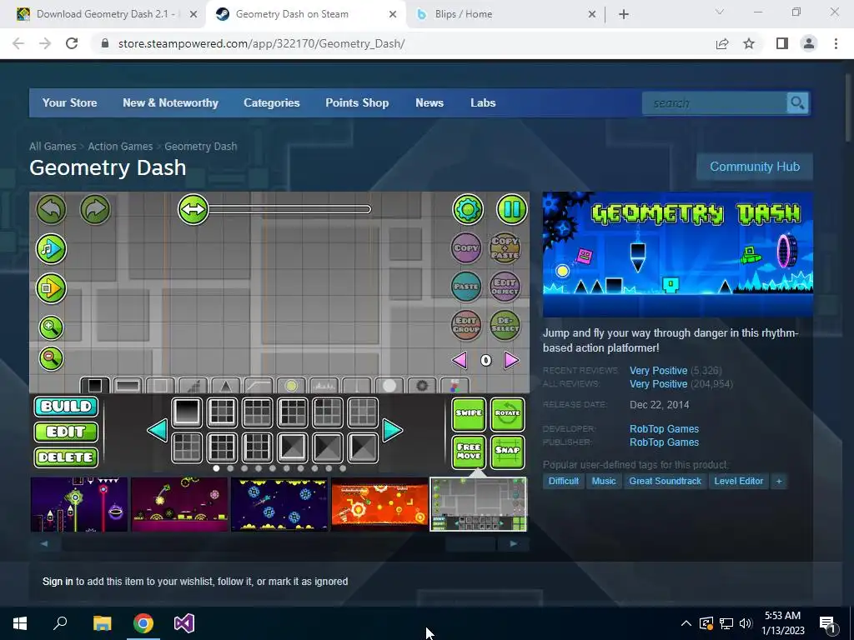Click the browser address bar URL
854x640 pixels.
tap(261, 43)
